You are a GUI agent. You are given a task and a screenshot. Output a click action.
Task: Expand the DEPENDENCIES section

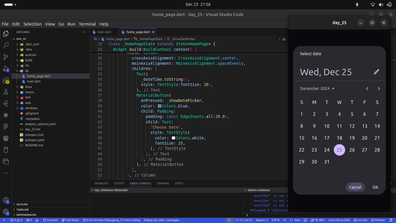click(x=26, y=215)
